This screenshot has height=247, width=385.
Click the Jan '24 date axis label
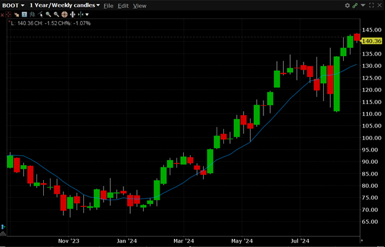(x=126, y=241)
